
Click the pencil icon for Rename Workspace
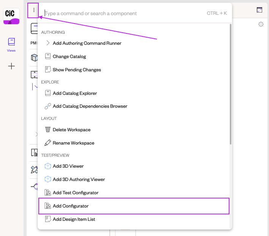(48, 143)
